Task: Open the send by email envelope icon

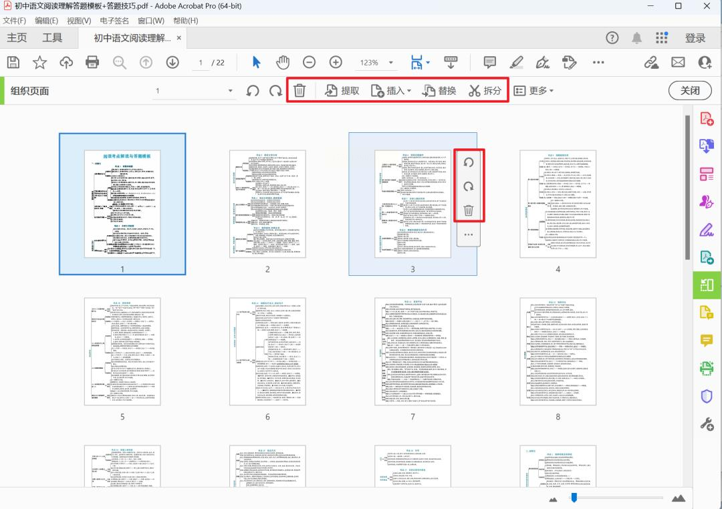Action: pos(678,62)
